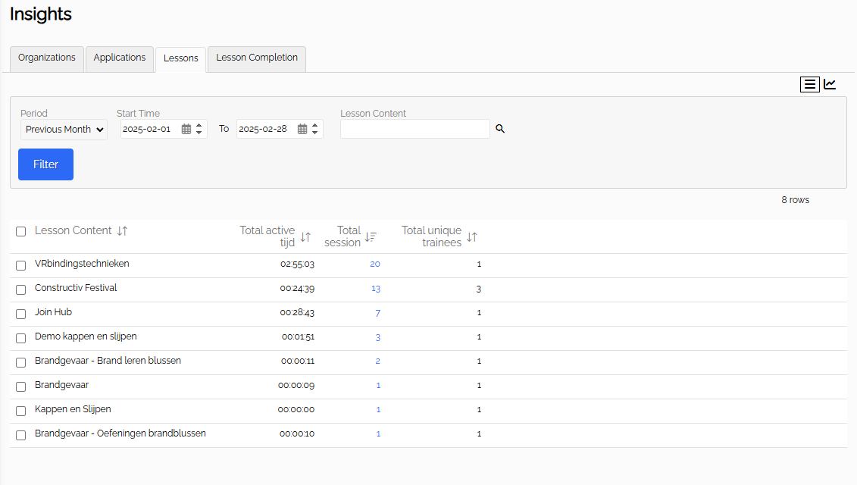
Task: Click active time 02:55:03
Action: (x=297, y=264)
